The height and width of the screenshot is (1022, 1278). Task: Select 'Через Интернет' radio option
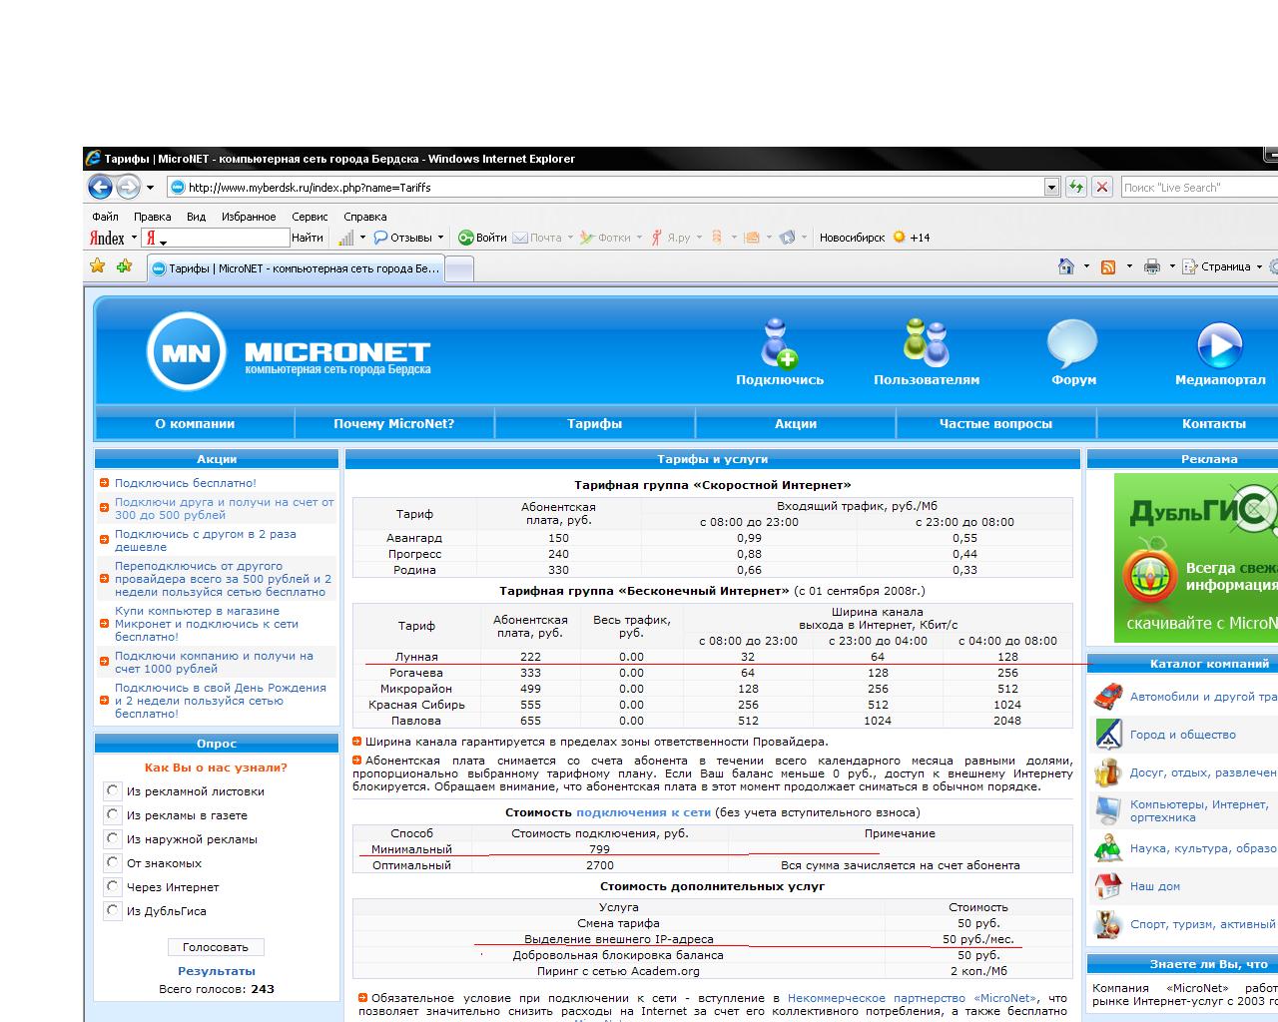112,886
